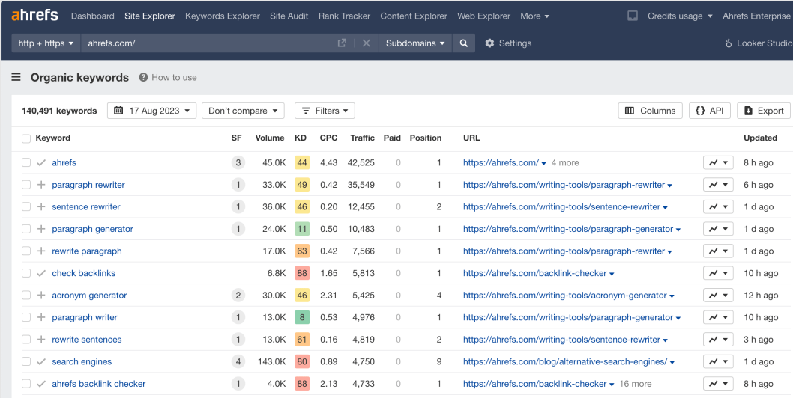Viewport: 793px width, 398px height.
Task: Open the URL in a new tab icon
Action: pyautogui.click(x=342, y=43)
